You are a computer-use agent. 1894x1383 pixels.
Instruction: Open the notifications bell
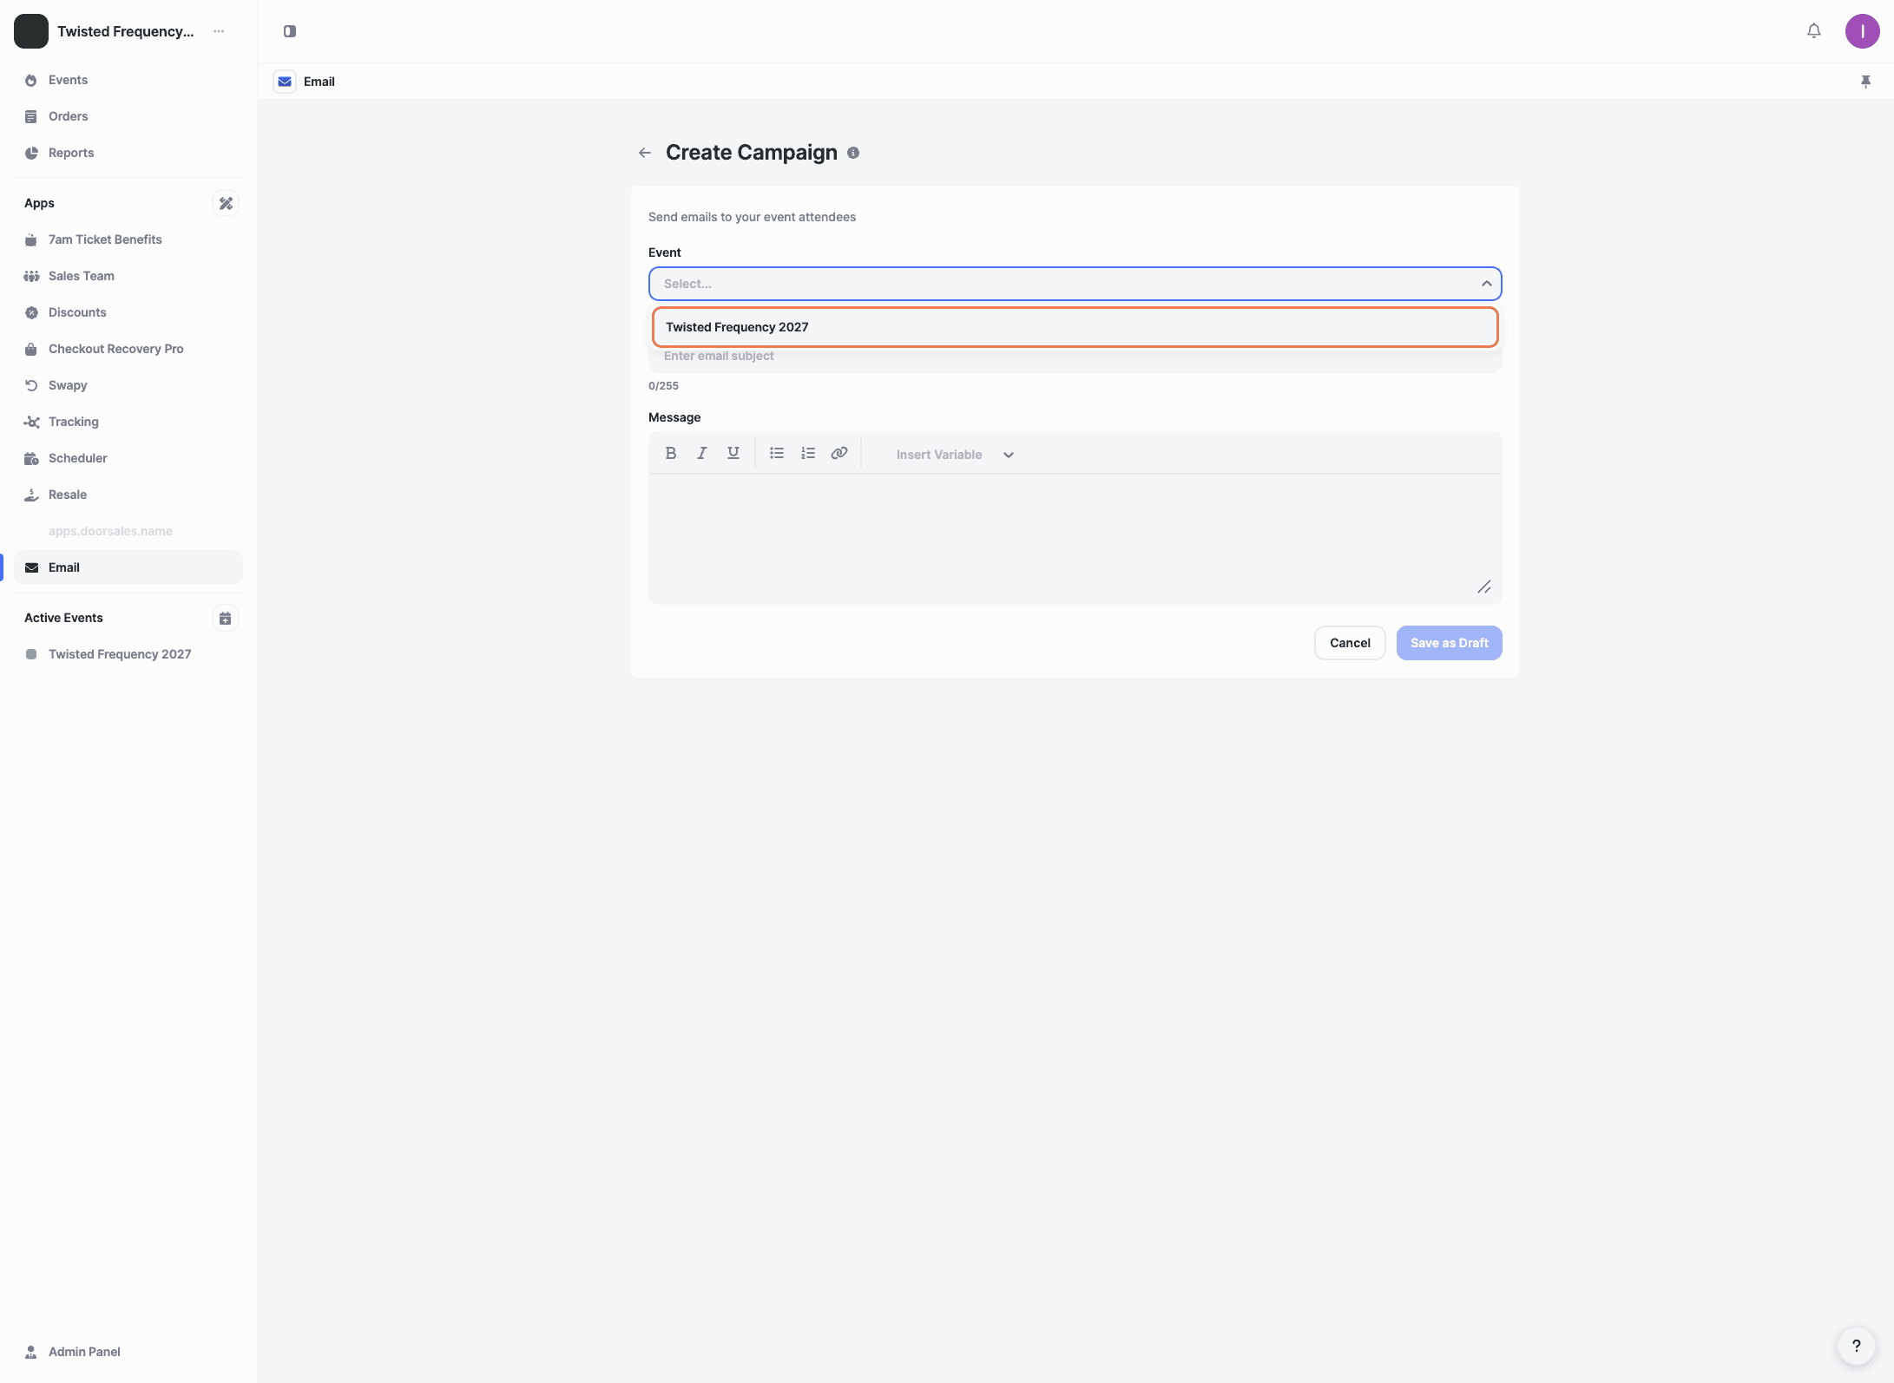tap(1813, 31)
